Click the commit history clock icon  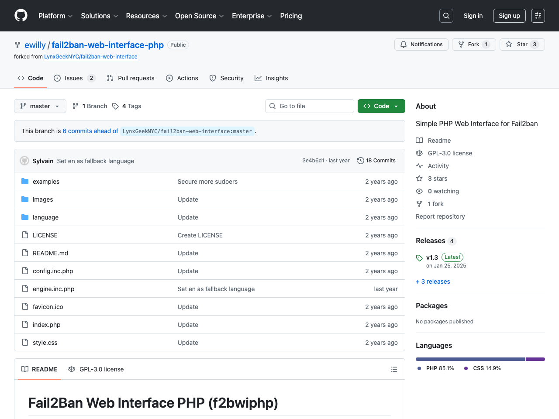(360, 161)
